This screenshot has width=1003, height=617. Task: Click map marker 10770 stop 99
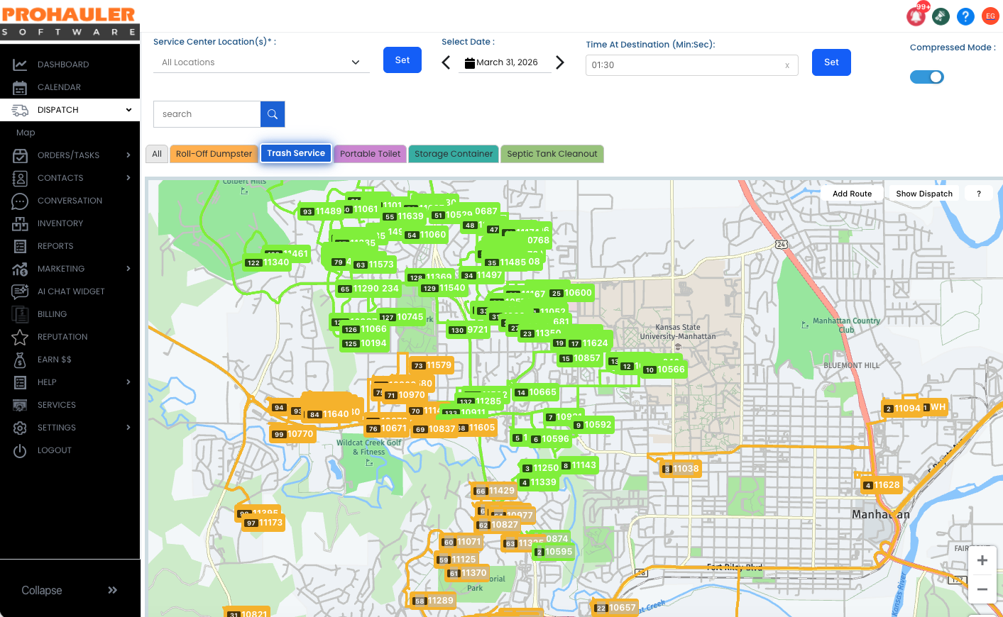coord(292,434)
